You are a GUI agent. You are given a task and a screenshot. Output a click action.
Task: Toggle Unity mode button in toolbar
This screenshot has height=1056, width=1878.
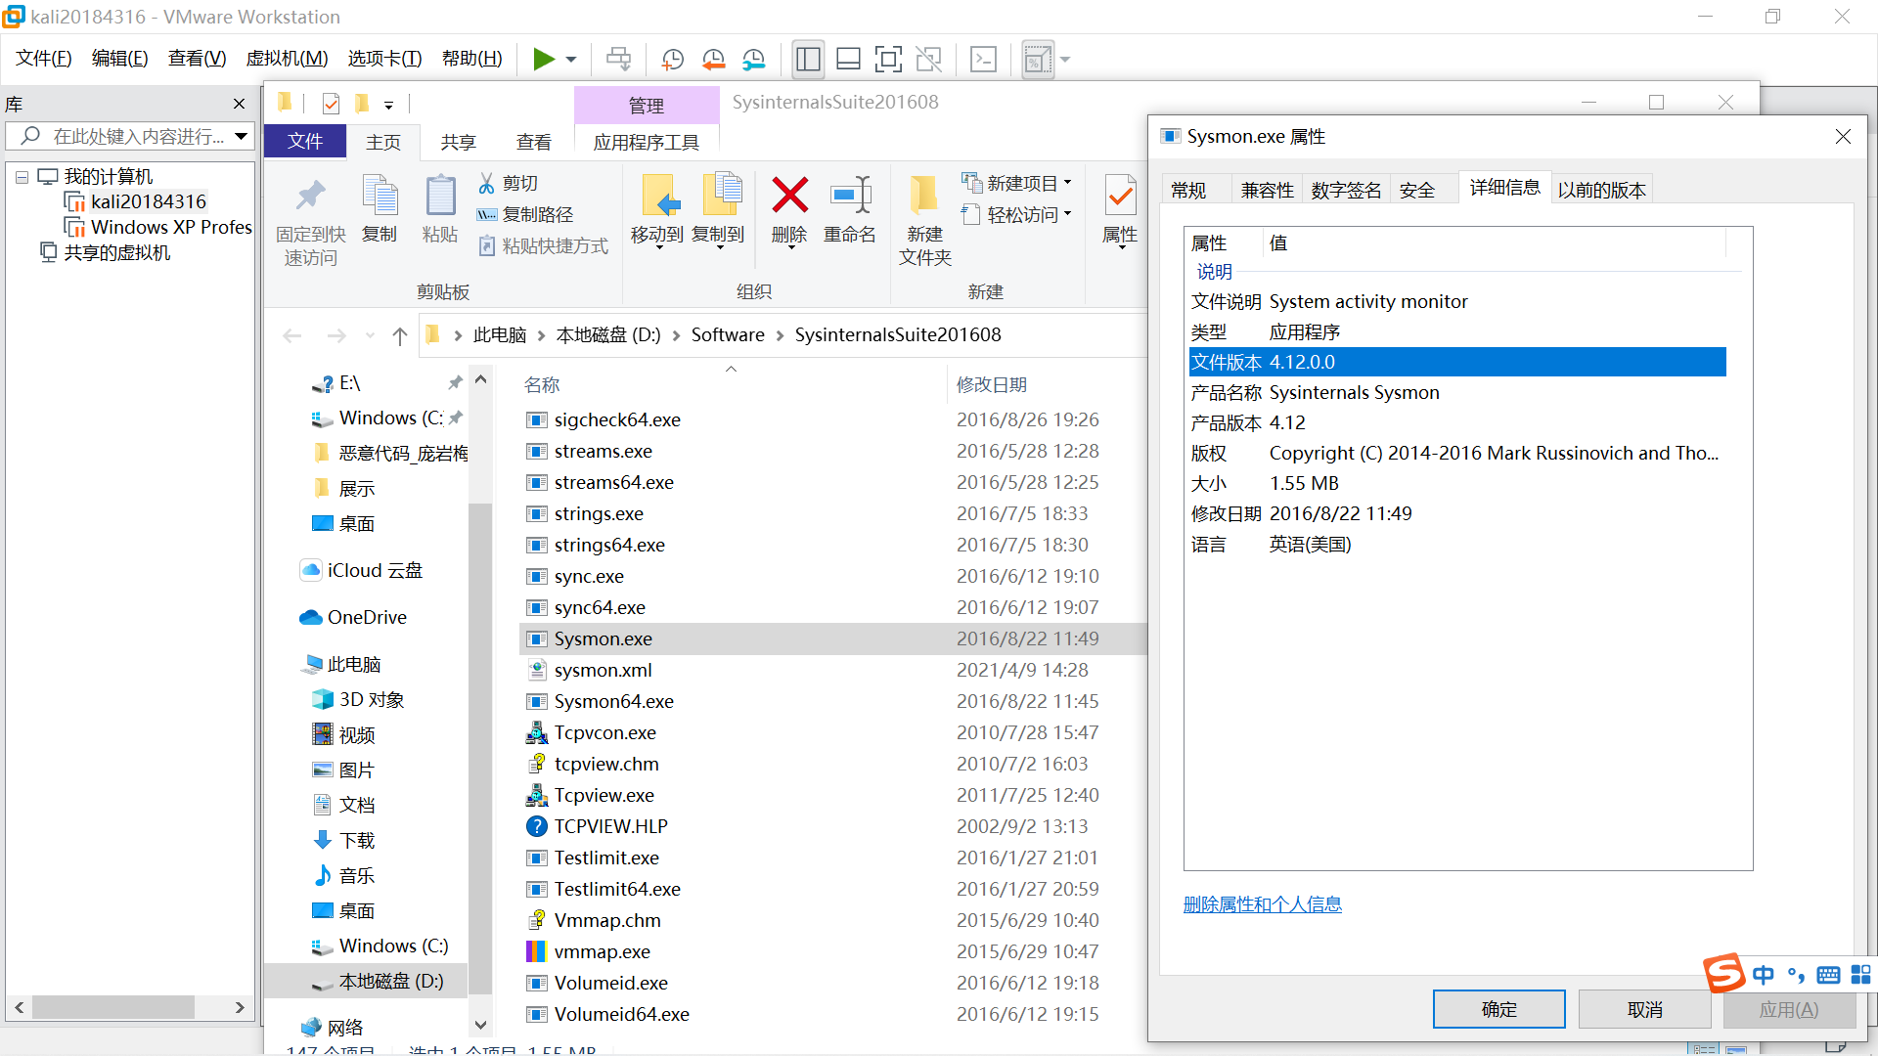pos(928,60)
